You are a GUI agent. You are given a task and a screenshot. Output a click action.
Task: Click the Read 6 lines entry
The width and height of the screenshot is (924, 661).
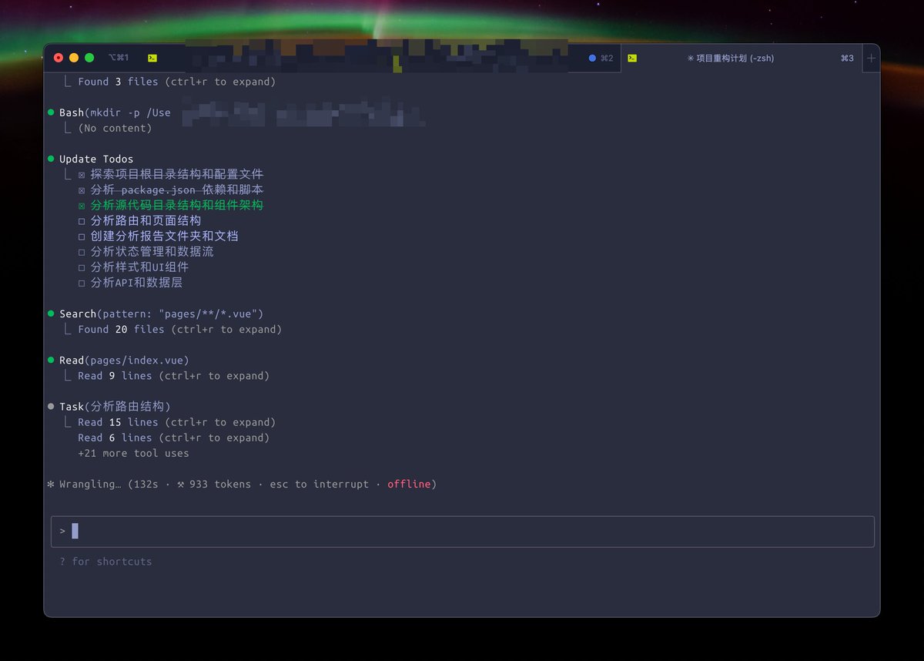point(173,438)
